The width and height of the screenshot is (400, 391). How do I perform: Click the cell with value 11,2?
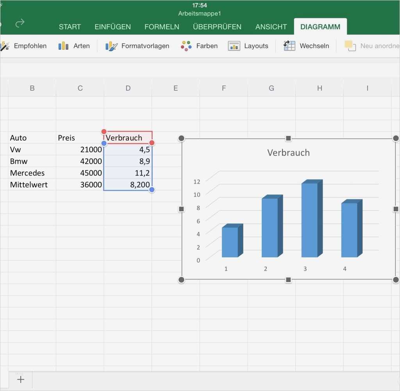click(128, 173)
